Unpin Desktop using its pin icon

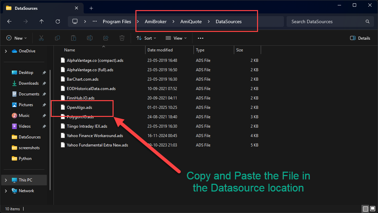point(44,73)
